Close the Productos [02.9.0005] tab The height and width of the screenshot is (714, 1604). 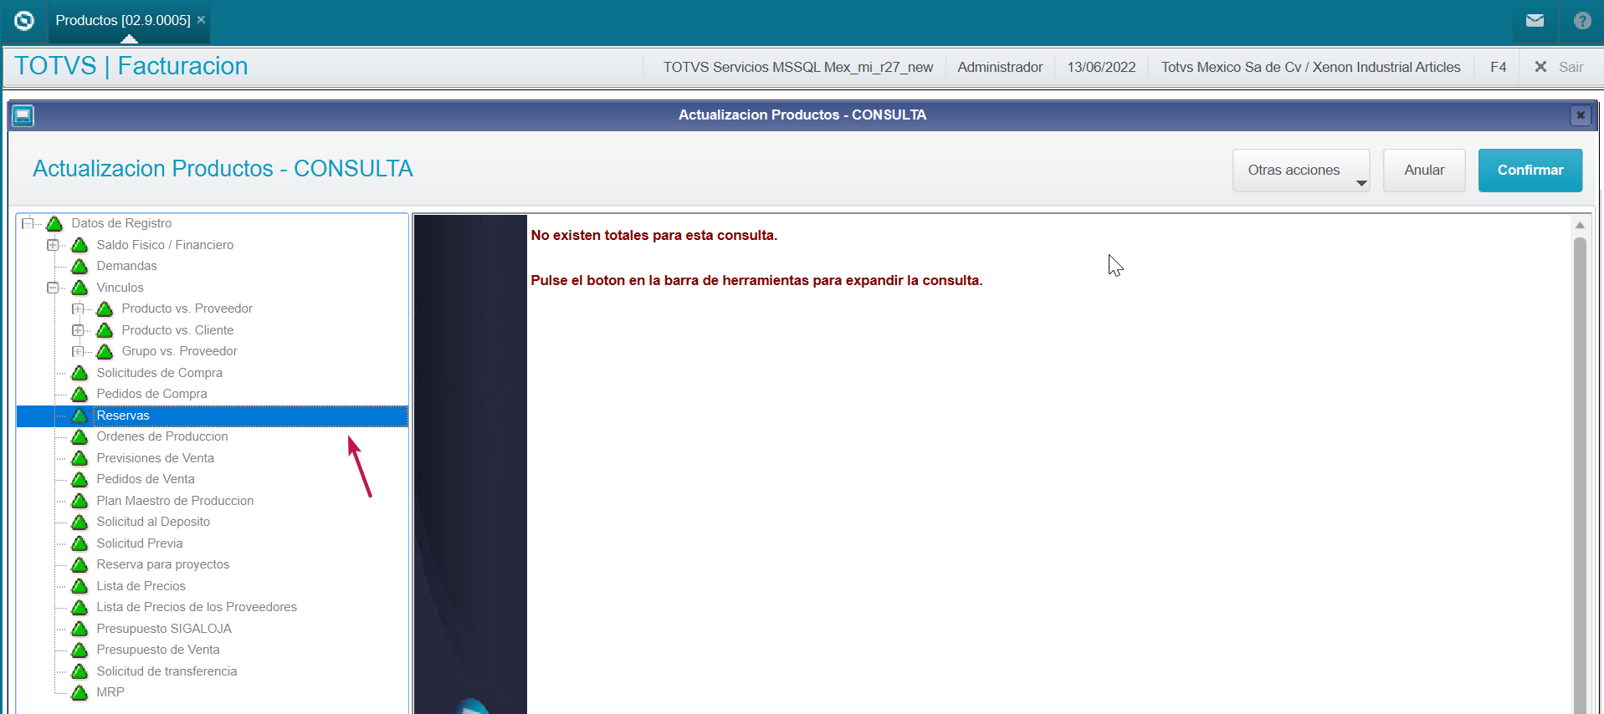click(201, 19)
